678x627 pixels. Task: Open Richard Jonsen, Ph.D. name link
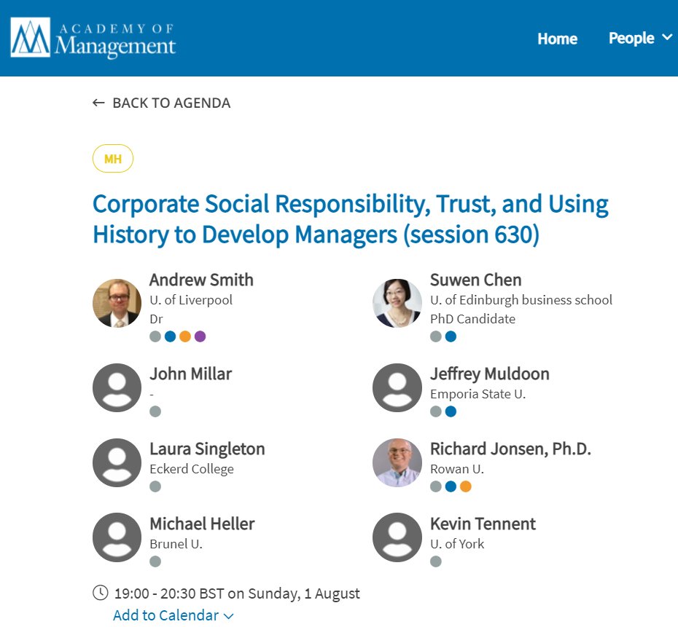pos(510,449)
